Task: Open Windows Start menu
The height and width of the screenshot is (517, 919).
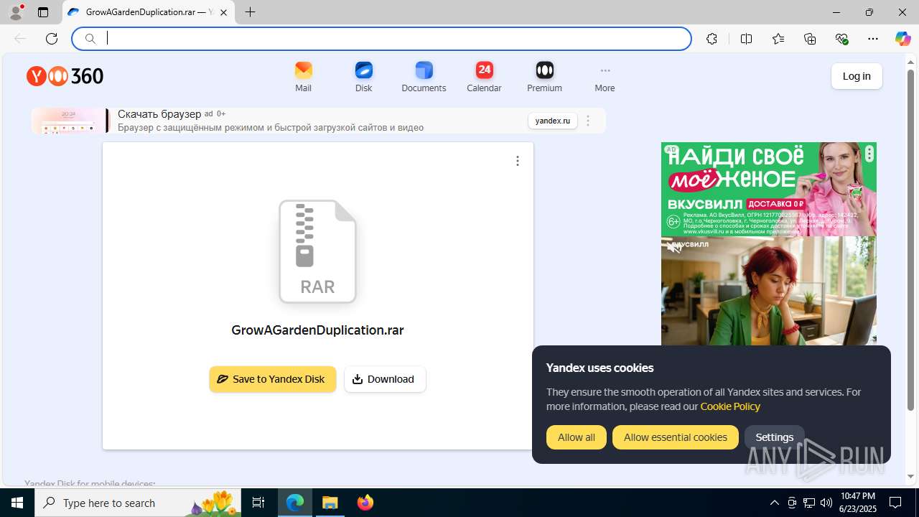Action: coord(17,503)
